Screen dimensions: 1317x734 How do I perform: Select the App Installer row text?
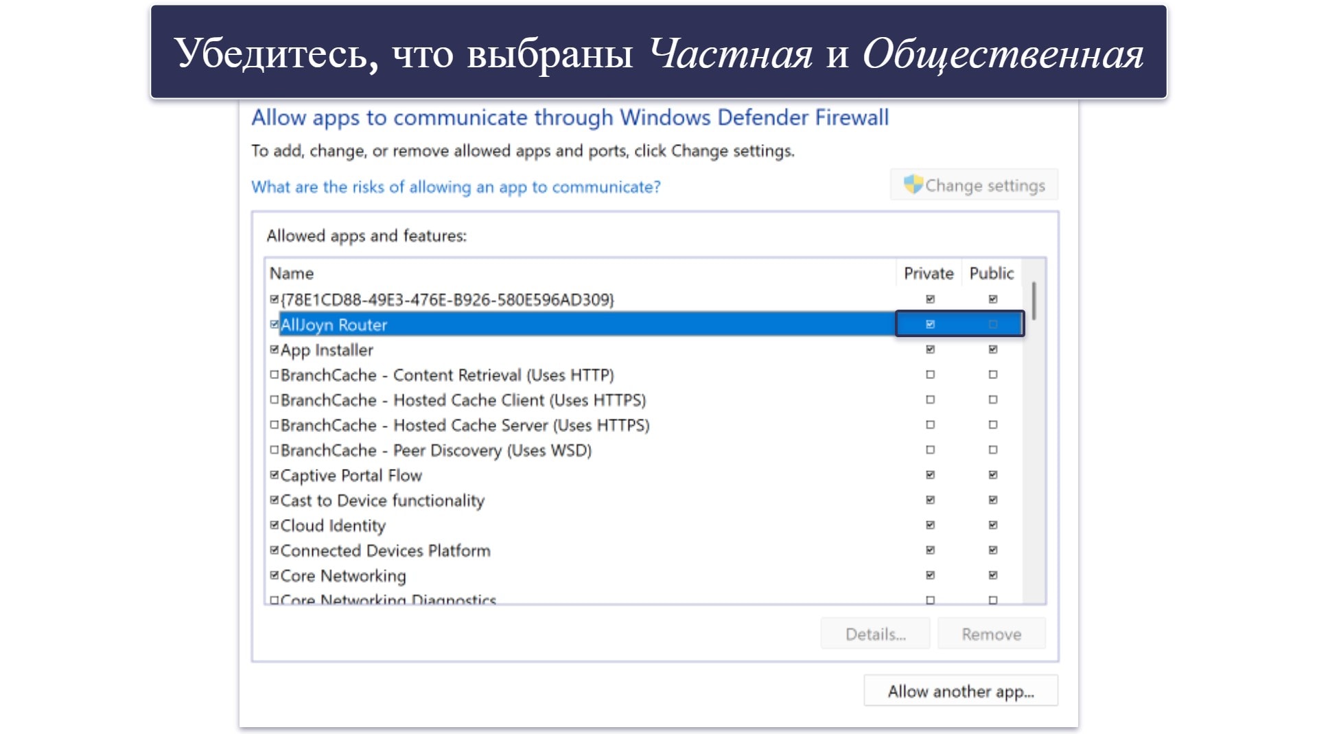point(327,350)
